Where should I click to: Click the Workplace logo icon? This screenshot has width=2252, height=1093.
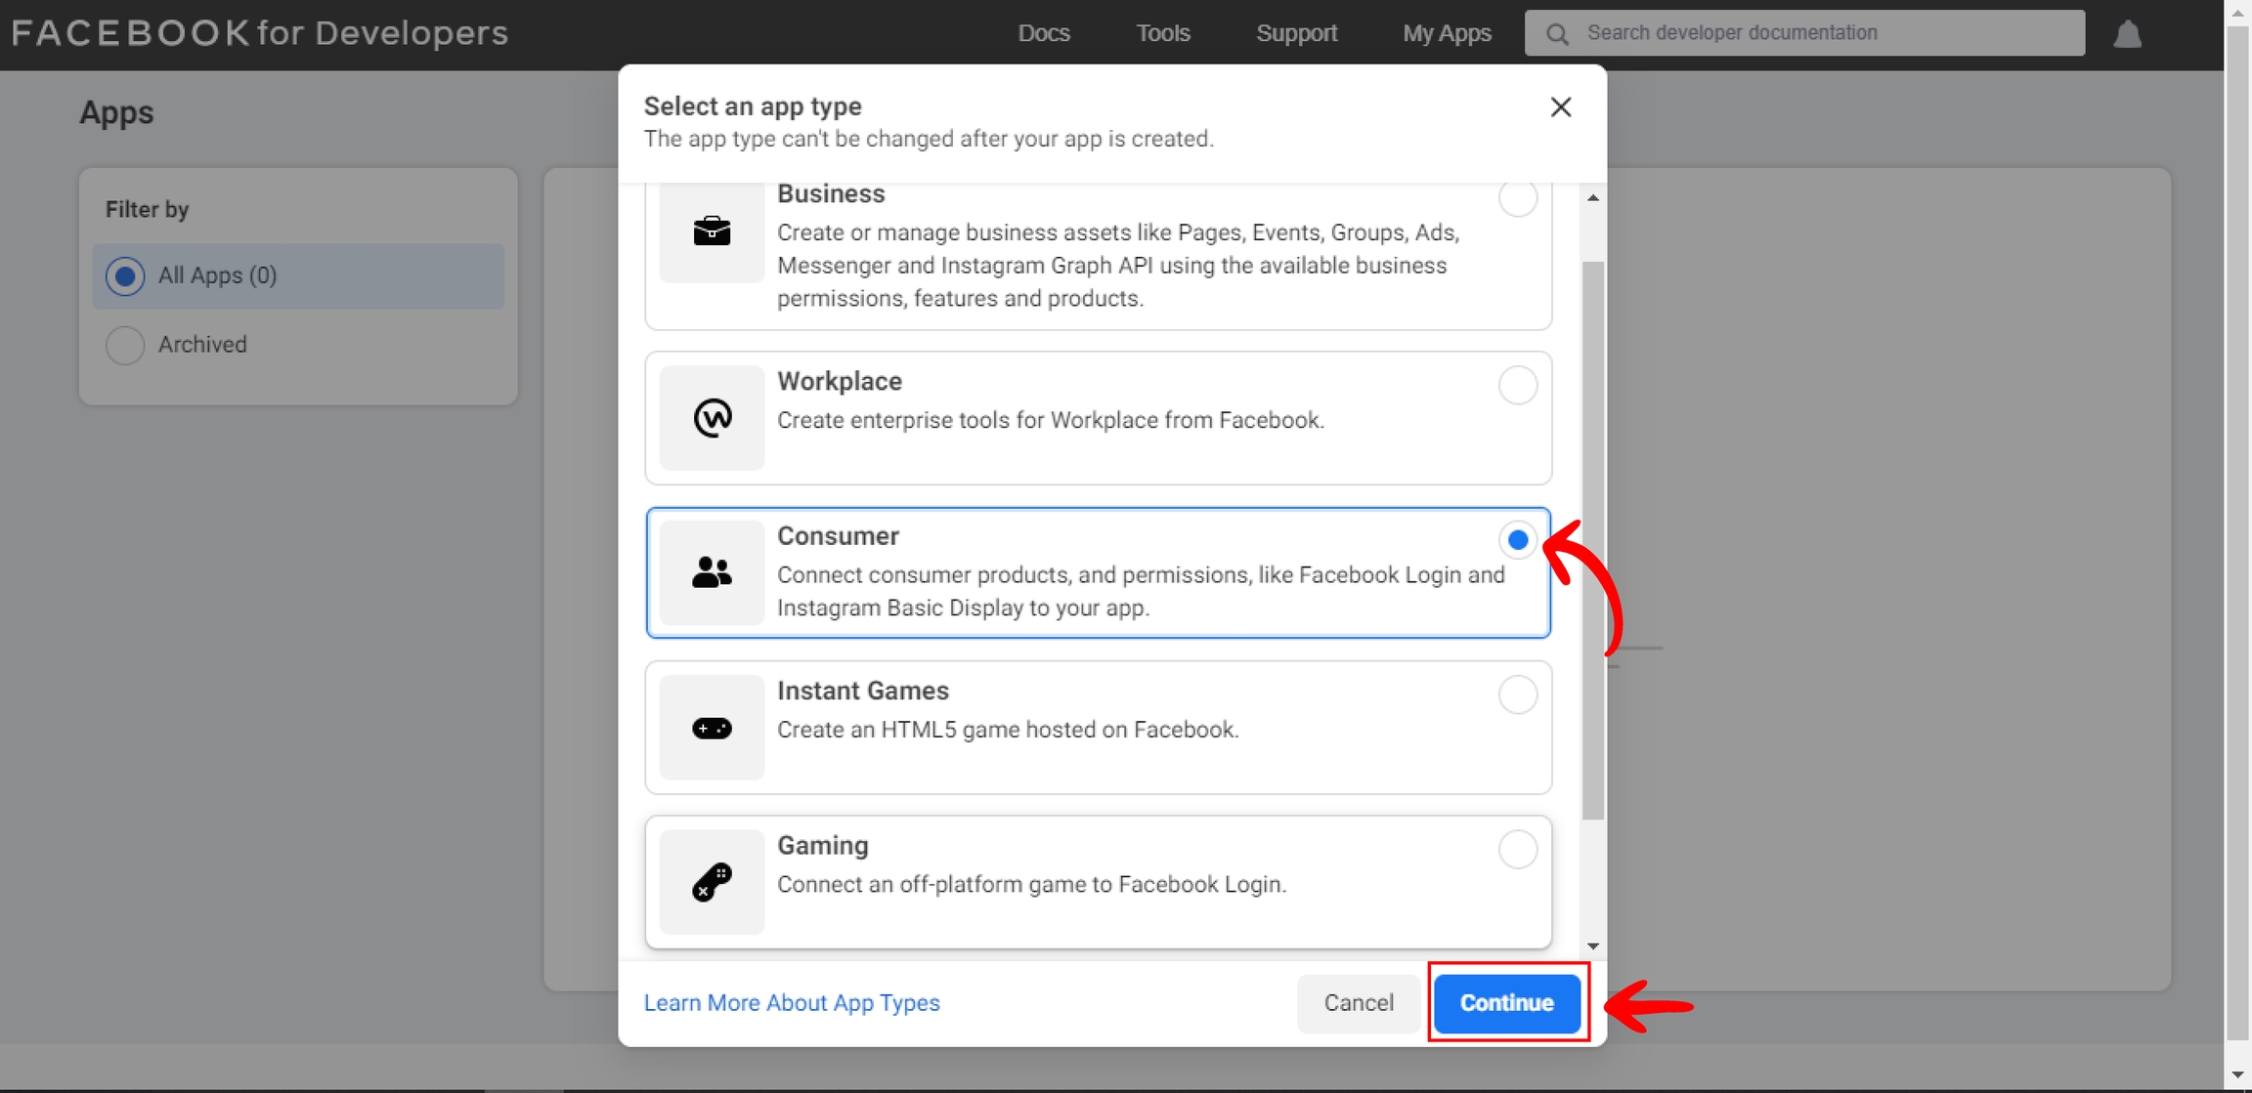tap(712, 418)
